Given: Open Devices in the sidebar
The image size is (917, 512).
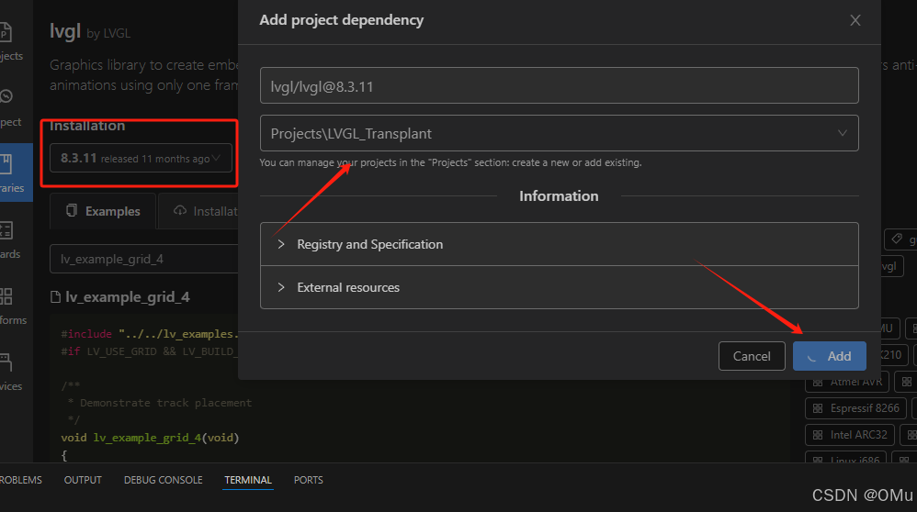Looking at the screenshot, I should [10, 372].
